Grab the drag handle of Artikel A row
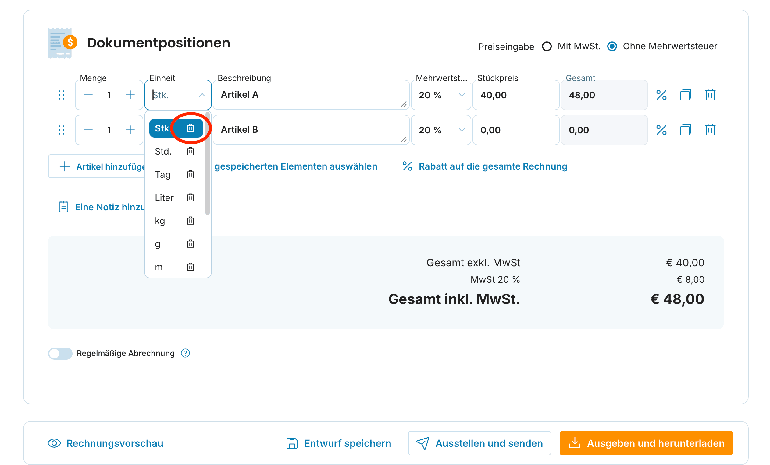770x465 pixels. pos(62,95)
